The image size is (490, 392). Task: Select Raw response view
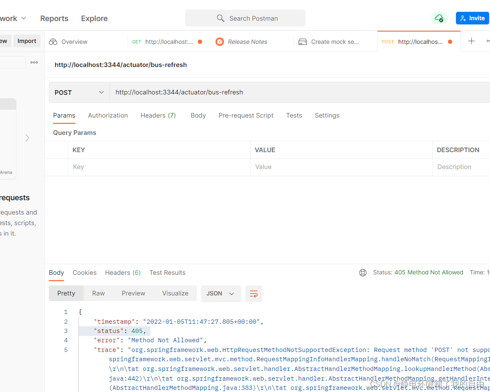pos(99,293)
